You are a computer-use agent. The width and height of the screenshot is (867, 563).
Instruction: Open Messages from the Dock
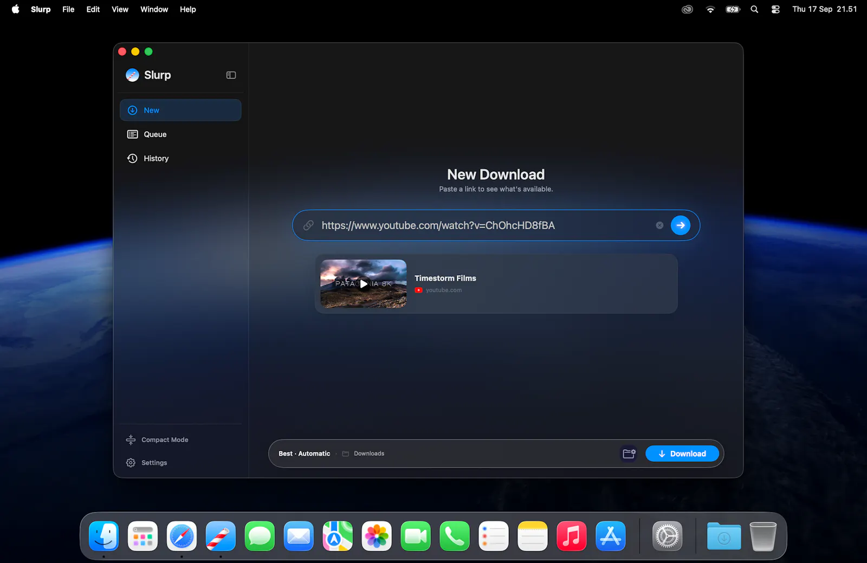[x=260, y=536]
